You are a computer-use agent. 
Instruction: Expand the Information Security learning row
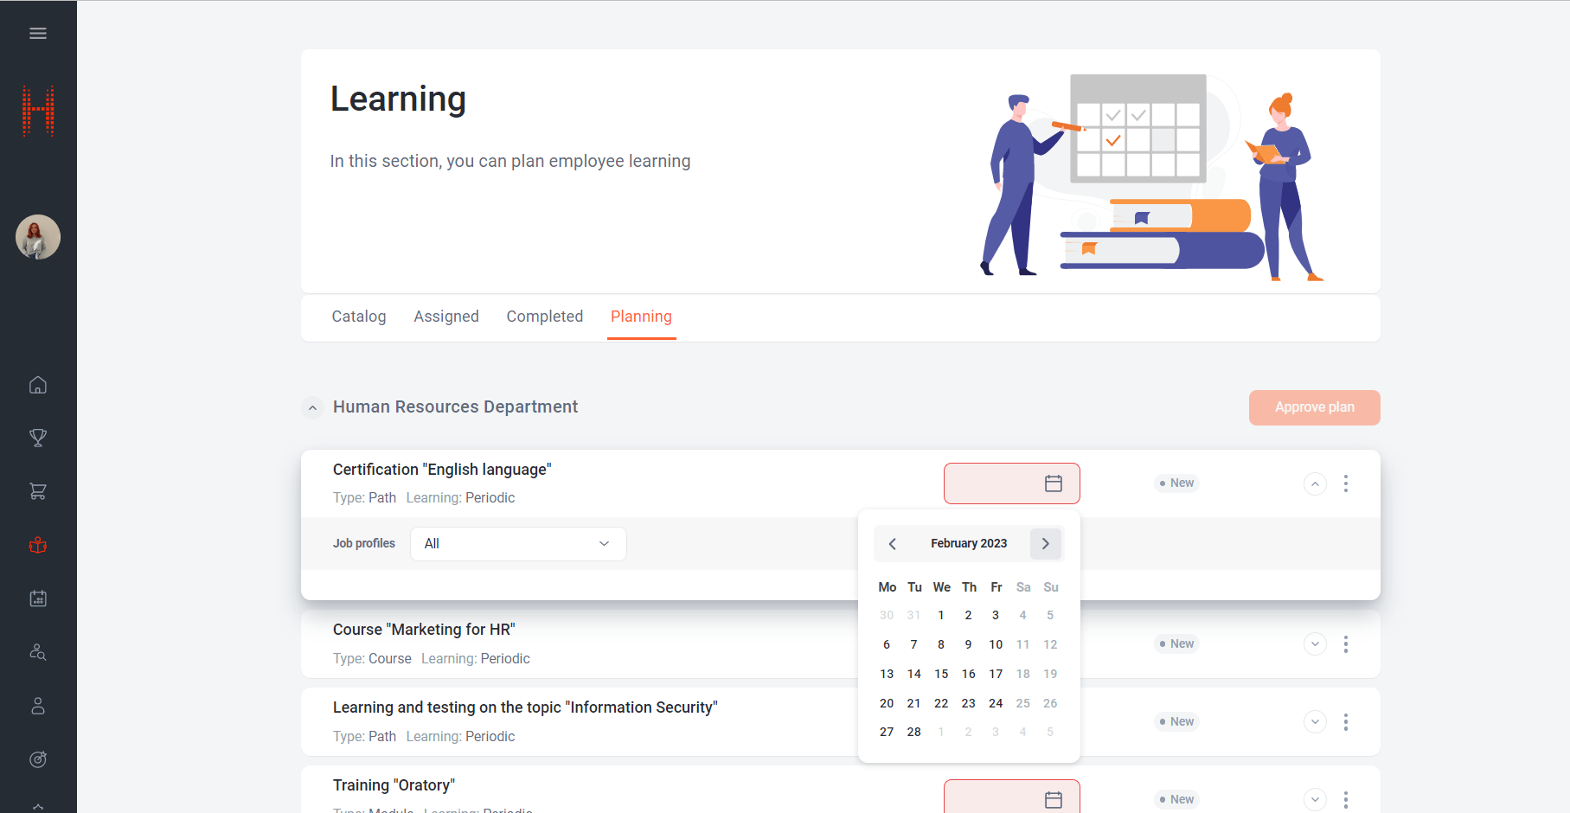pos(1315,722)
